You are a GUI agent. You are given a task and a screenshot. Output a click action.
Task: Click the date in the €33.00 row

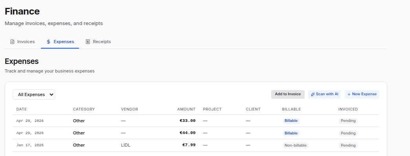pos(30,121)
